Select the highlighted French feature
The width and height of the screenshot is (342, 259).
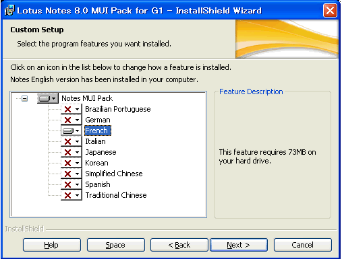(98, 131)
